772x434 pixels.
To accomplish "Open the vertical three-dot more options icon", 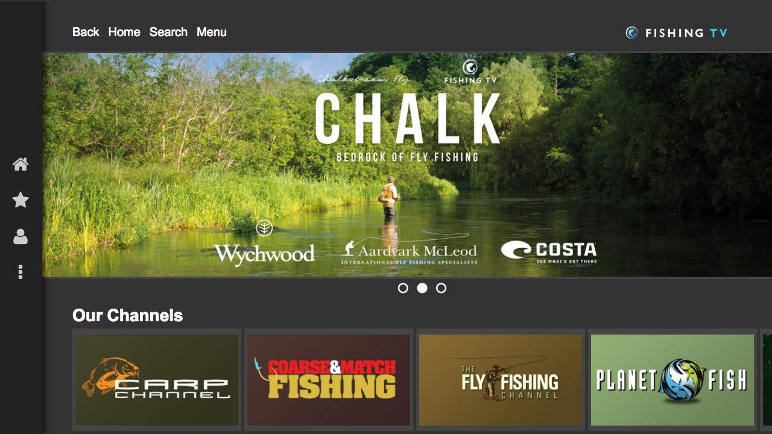I will point(21,272).
